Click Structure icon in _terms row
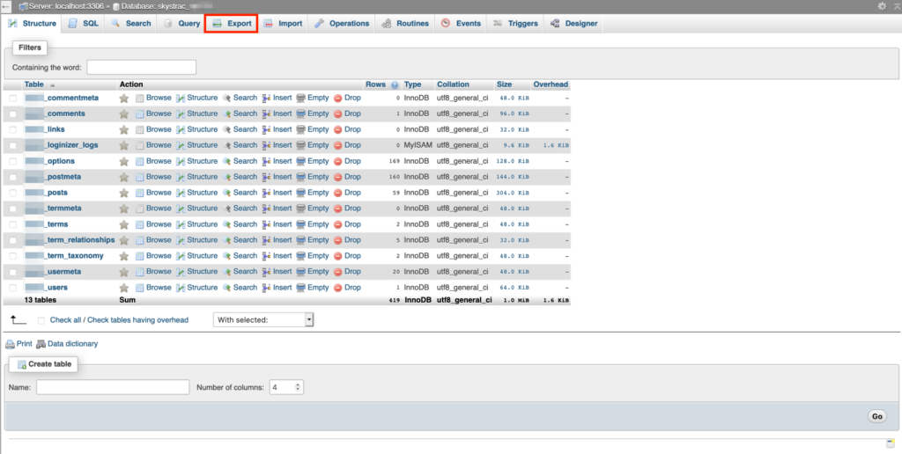The width and height of the screenshot is (902, 454). pos(181,224)
